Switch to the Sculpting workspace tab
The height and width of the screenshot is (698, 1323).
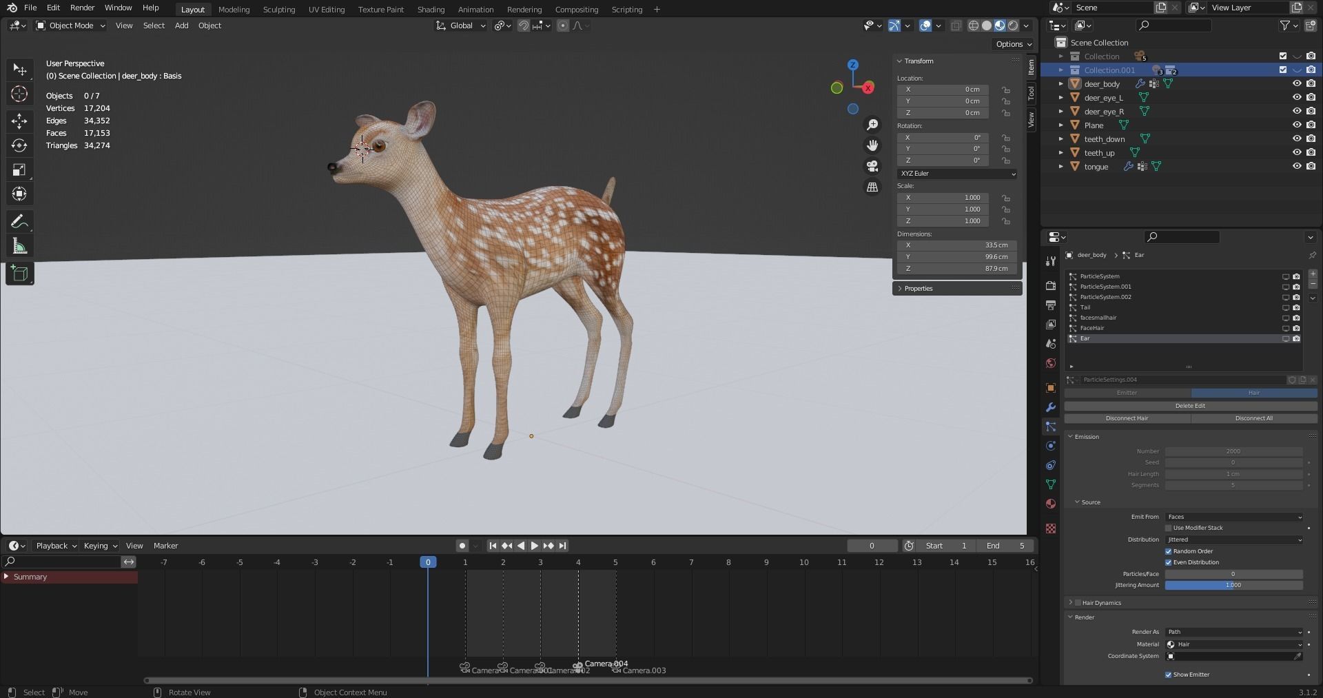(x=278, y=10)
